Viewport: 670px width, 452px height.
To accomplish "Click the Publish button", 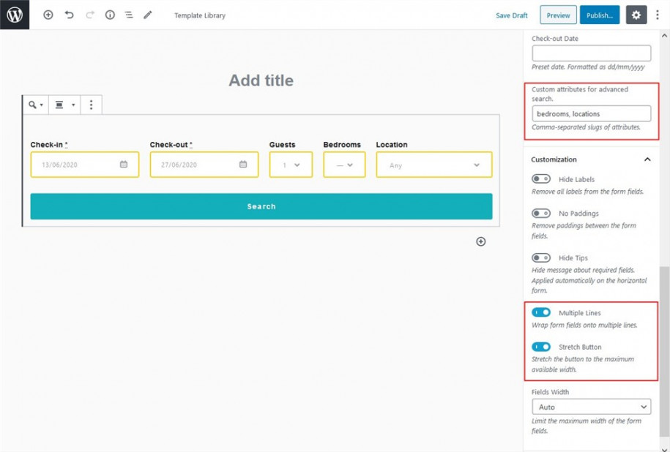I will tap(600, 15).
